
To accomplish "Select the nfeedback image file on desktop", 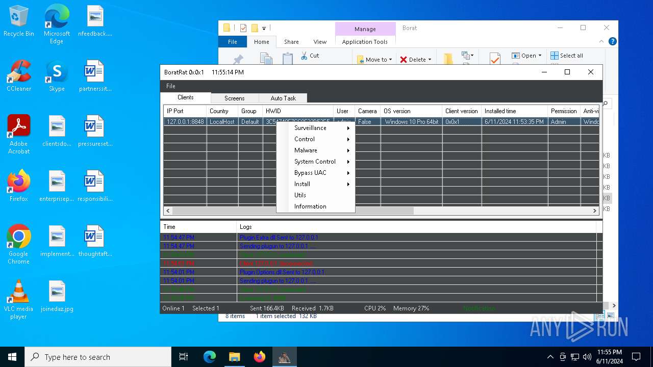I will (95, 21).
